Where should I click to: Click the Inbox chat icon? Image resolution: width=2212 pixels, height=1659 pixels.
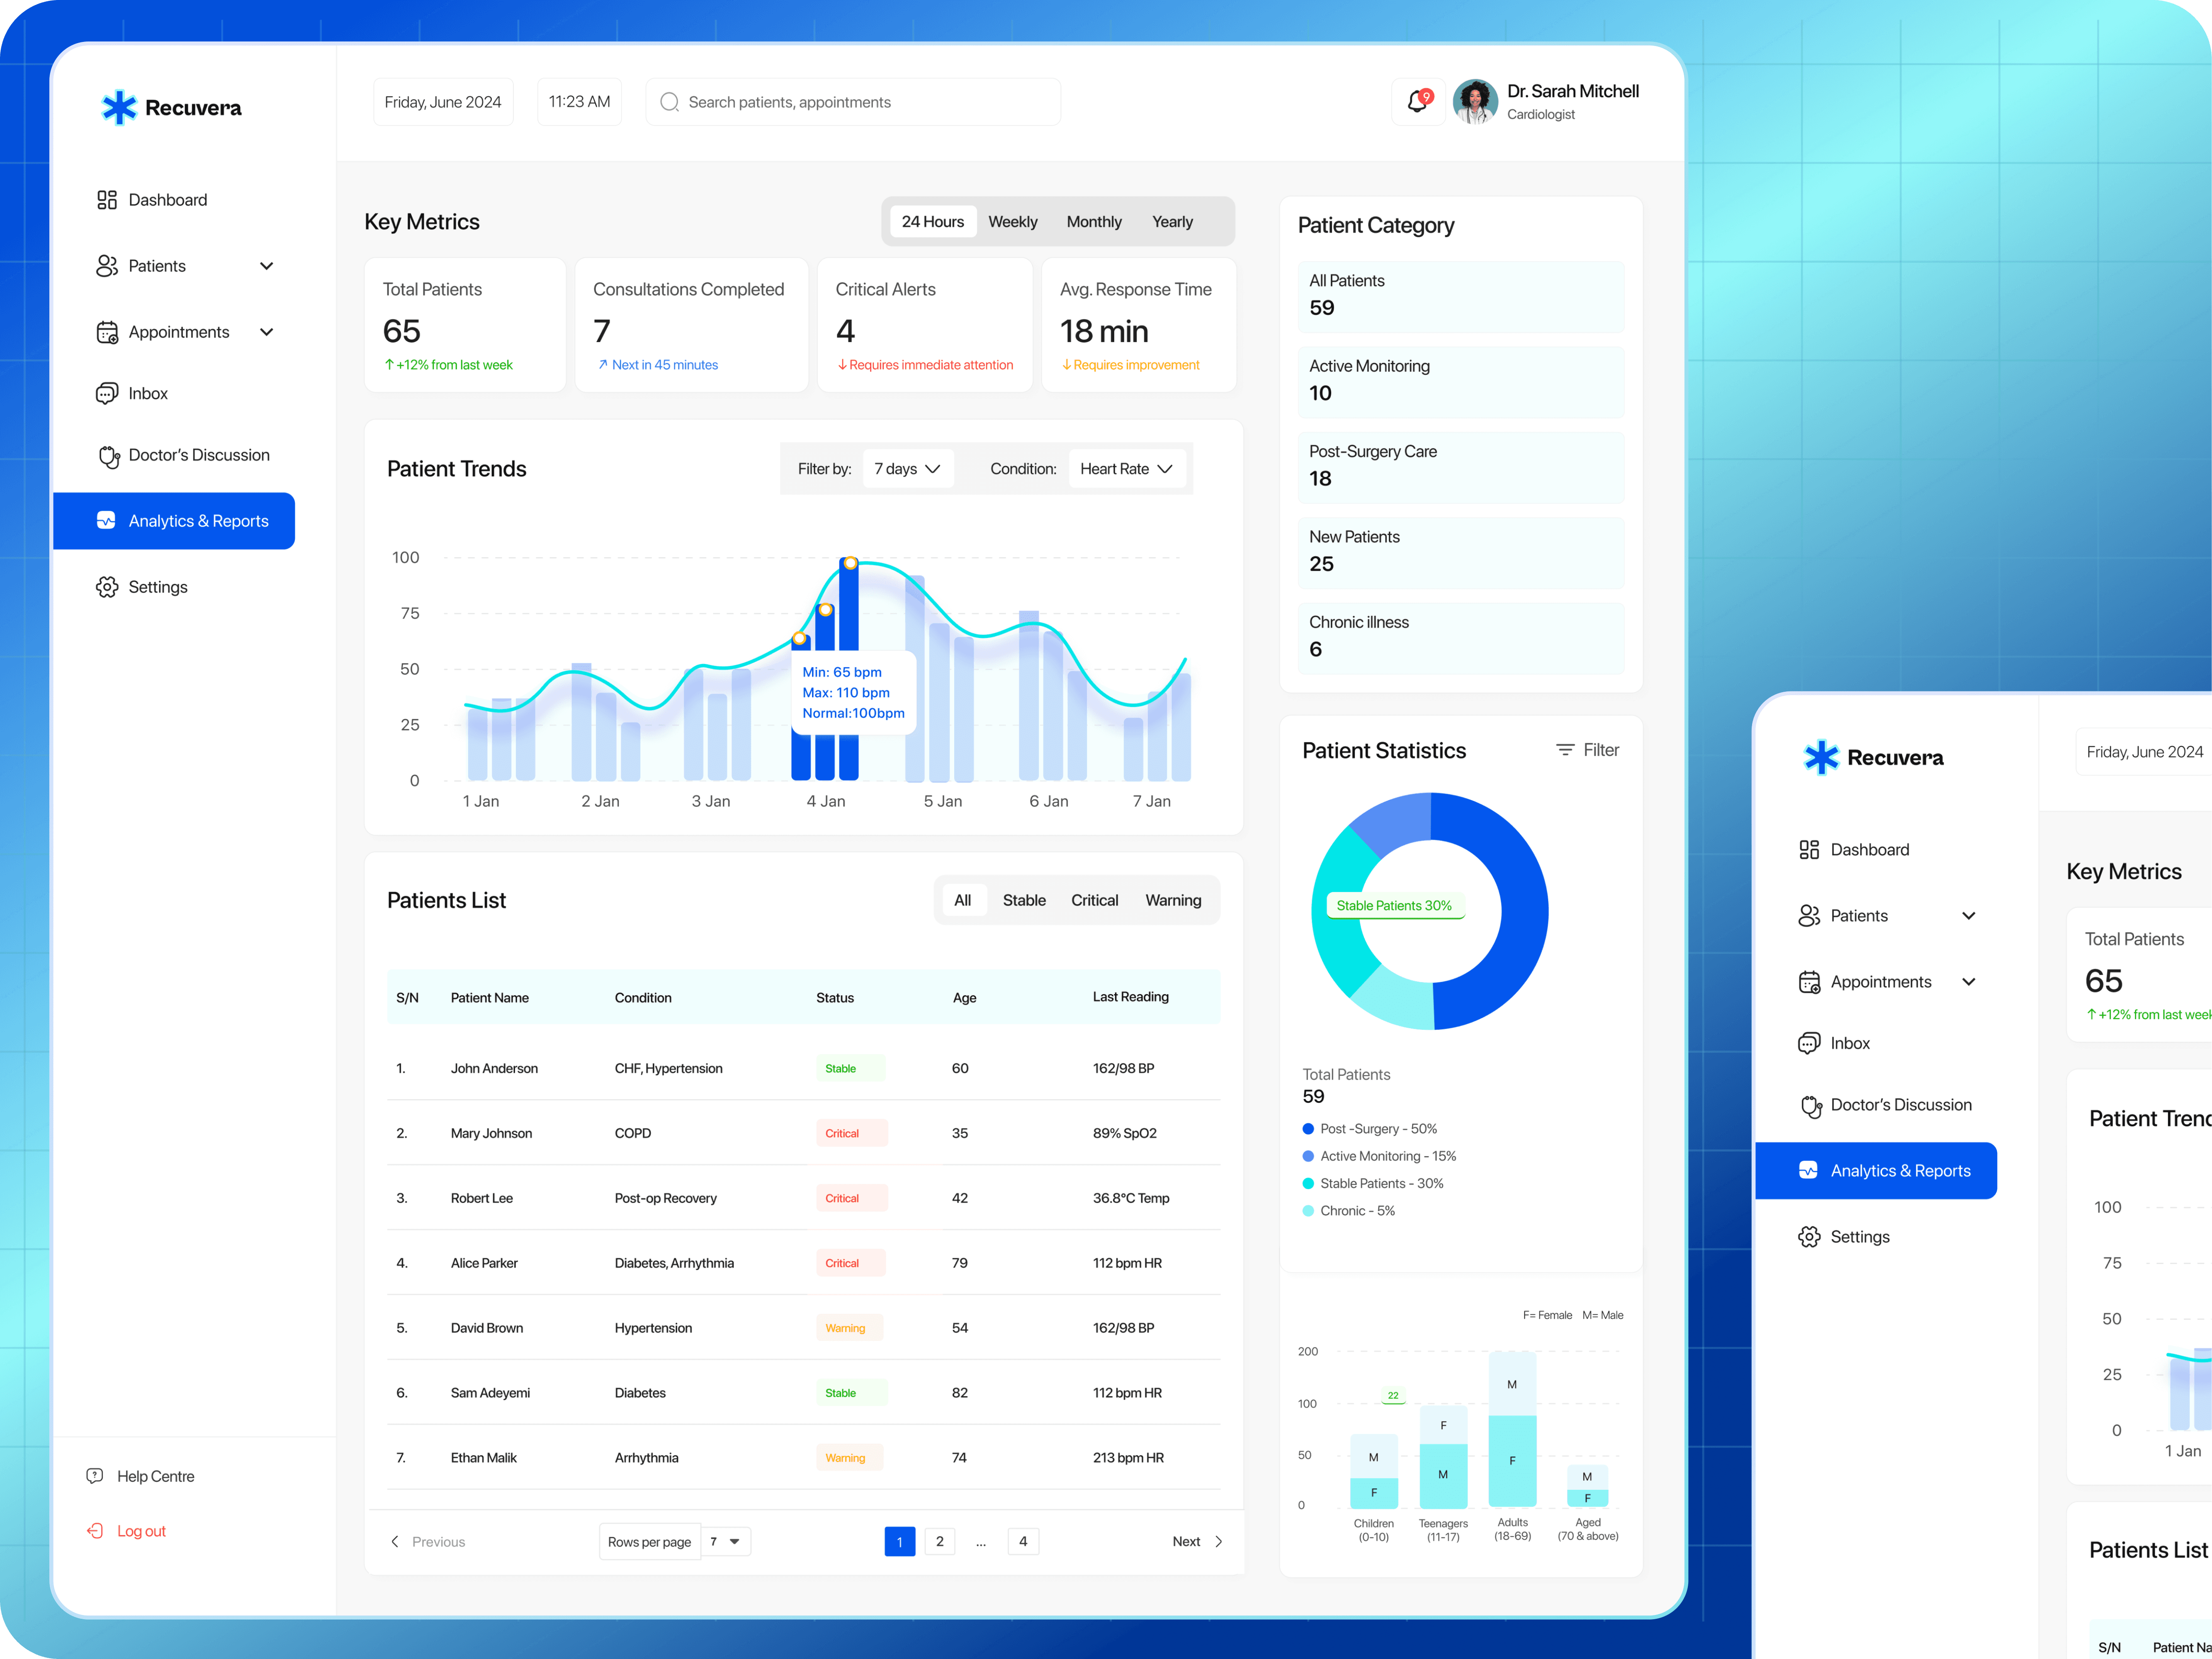tap(107, 394)
